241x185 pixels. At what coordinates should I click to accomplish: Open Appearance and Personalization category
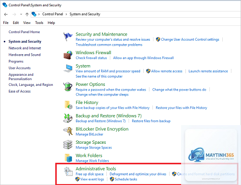21,77
